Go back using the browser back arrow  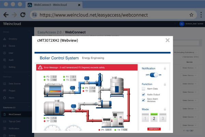[x=6, y=15]
